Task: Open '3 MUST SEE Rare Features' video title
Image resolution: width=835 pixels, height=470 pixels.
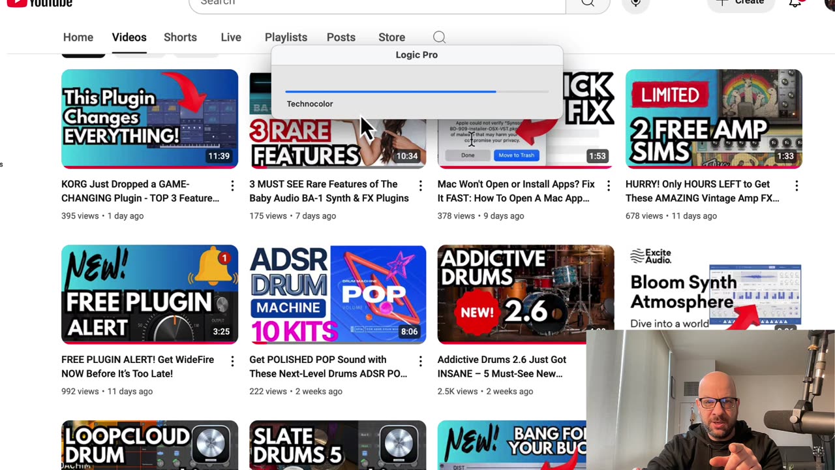Action: 329,191
